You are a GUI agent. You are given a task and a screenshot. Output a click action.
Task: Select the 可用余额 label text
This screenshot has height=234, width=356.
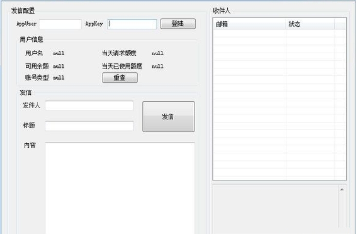pos(37,66)
